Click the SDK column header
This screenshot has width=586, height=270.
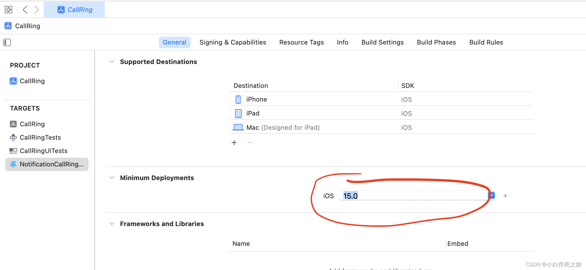tap(408, 86)
